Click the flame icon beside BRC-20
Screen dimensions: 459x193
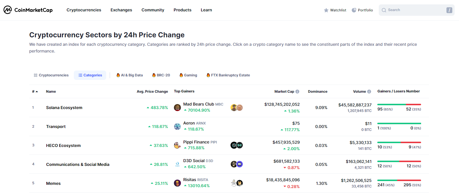(x=154, y=75)
